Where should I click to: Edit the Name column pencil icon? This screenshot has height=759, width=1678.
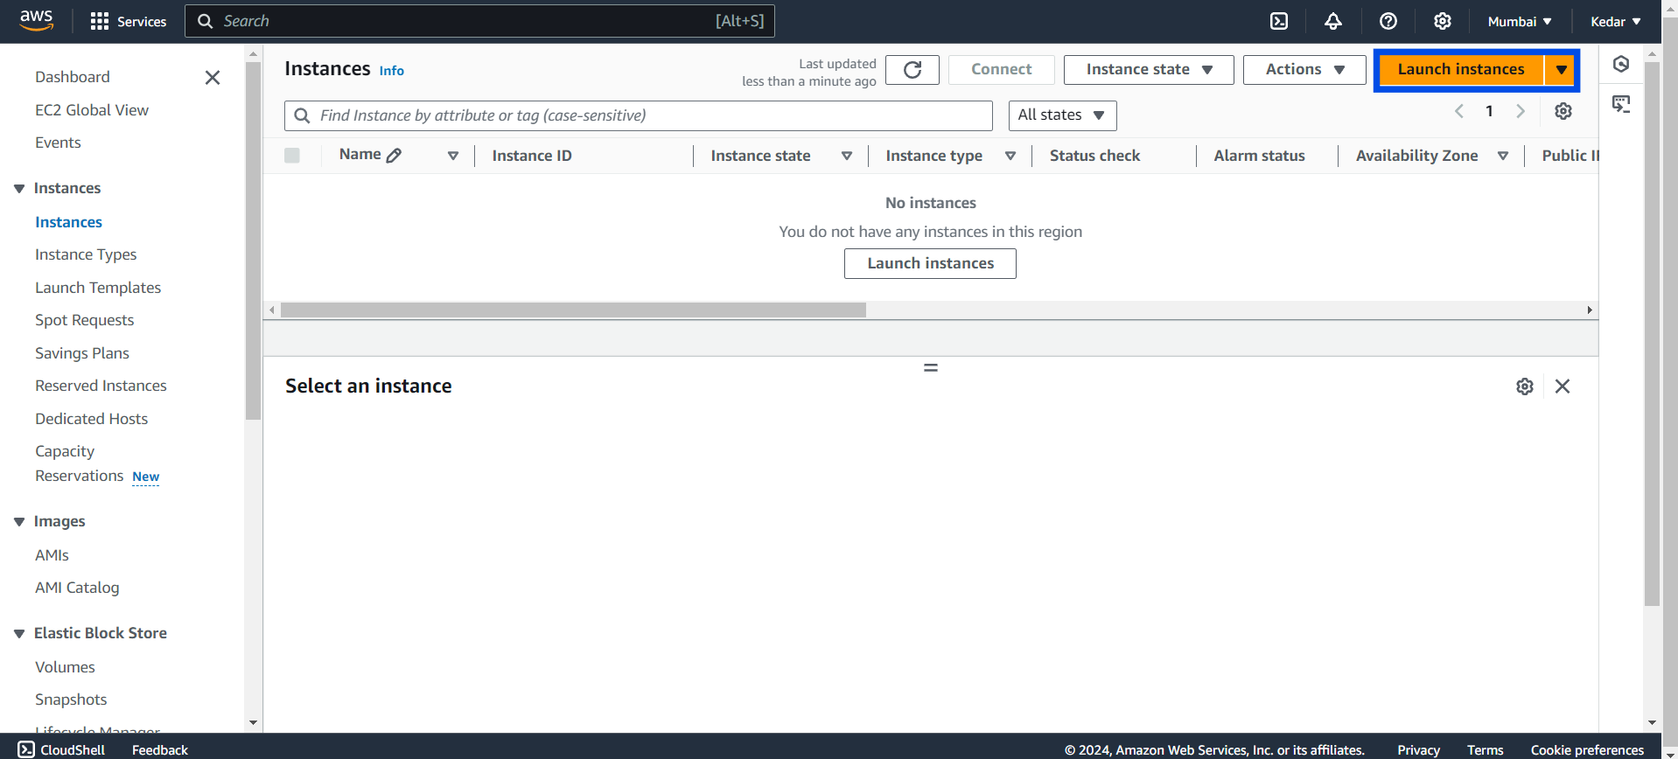(395, 156)
